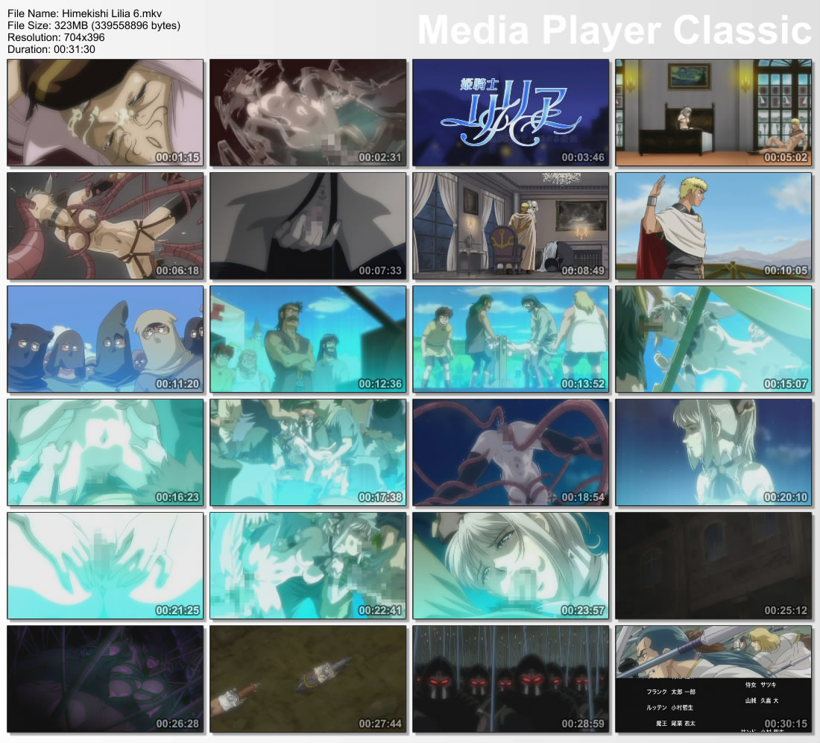Click the 00:26:28 timestamp label
Screen dimensions: 820x743
[x=177, y=724]
